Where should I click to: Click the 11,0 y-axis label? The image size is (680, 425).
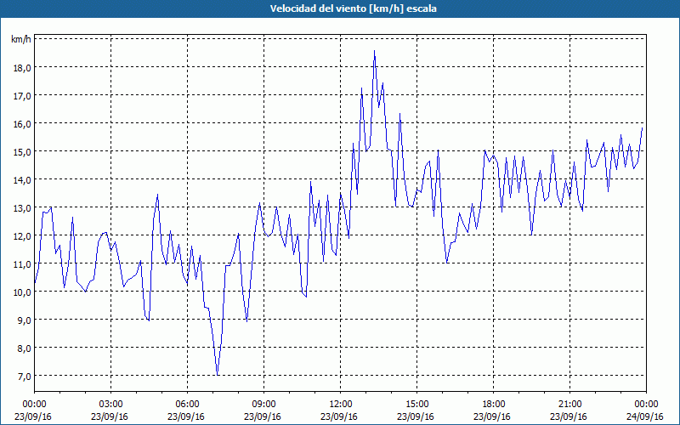(x=22, y=264)
